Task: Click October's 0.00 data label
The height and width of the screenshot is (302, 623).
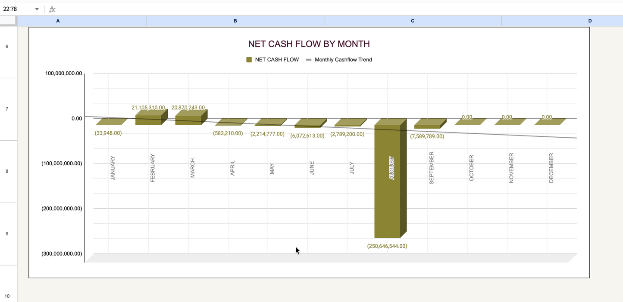Action: [467, 117]
